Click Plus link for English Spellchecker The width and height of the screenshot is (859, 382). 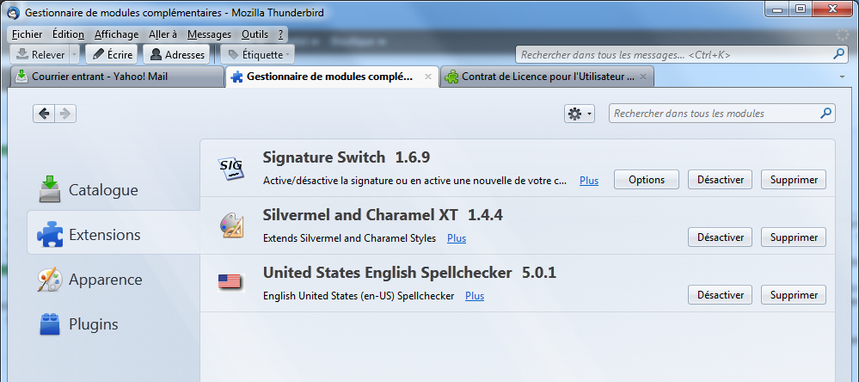(x=475, y=296)
